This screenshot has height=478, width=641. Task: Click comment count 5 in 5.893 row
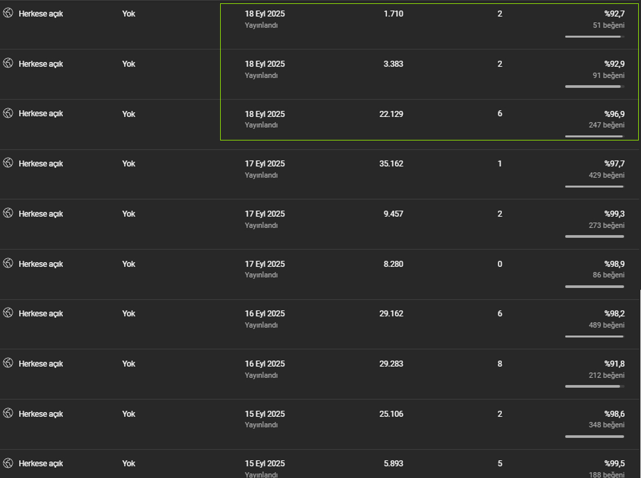[500, 463]
